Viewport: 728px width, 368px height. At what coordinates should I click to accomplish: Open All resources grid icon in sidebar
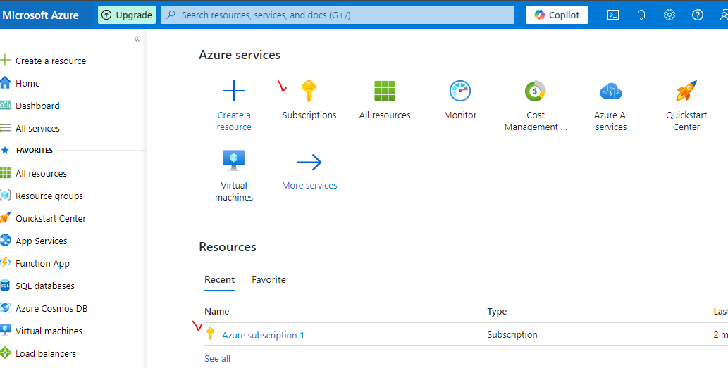[5, 173]
